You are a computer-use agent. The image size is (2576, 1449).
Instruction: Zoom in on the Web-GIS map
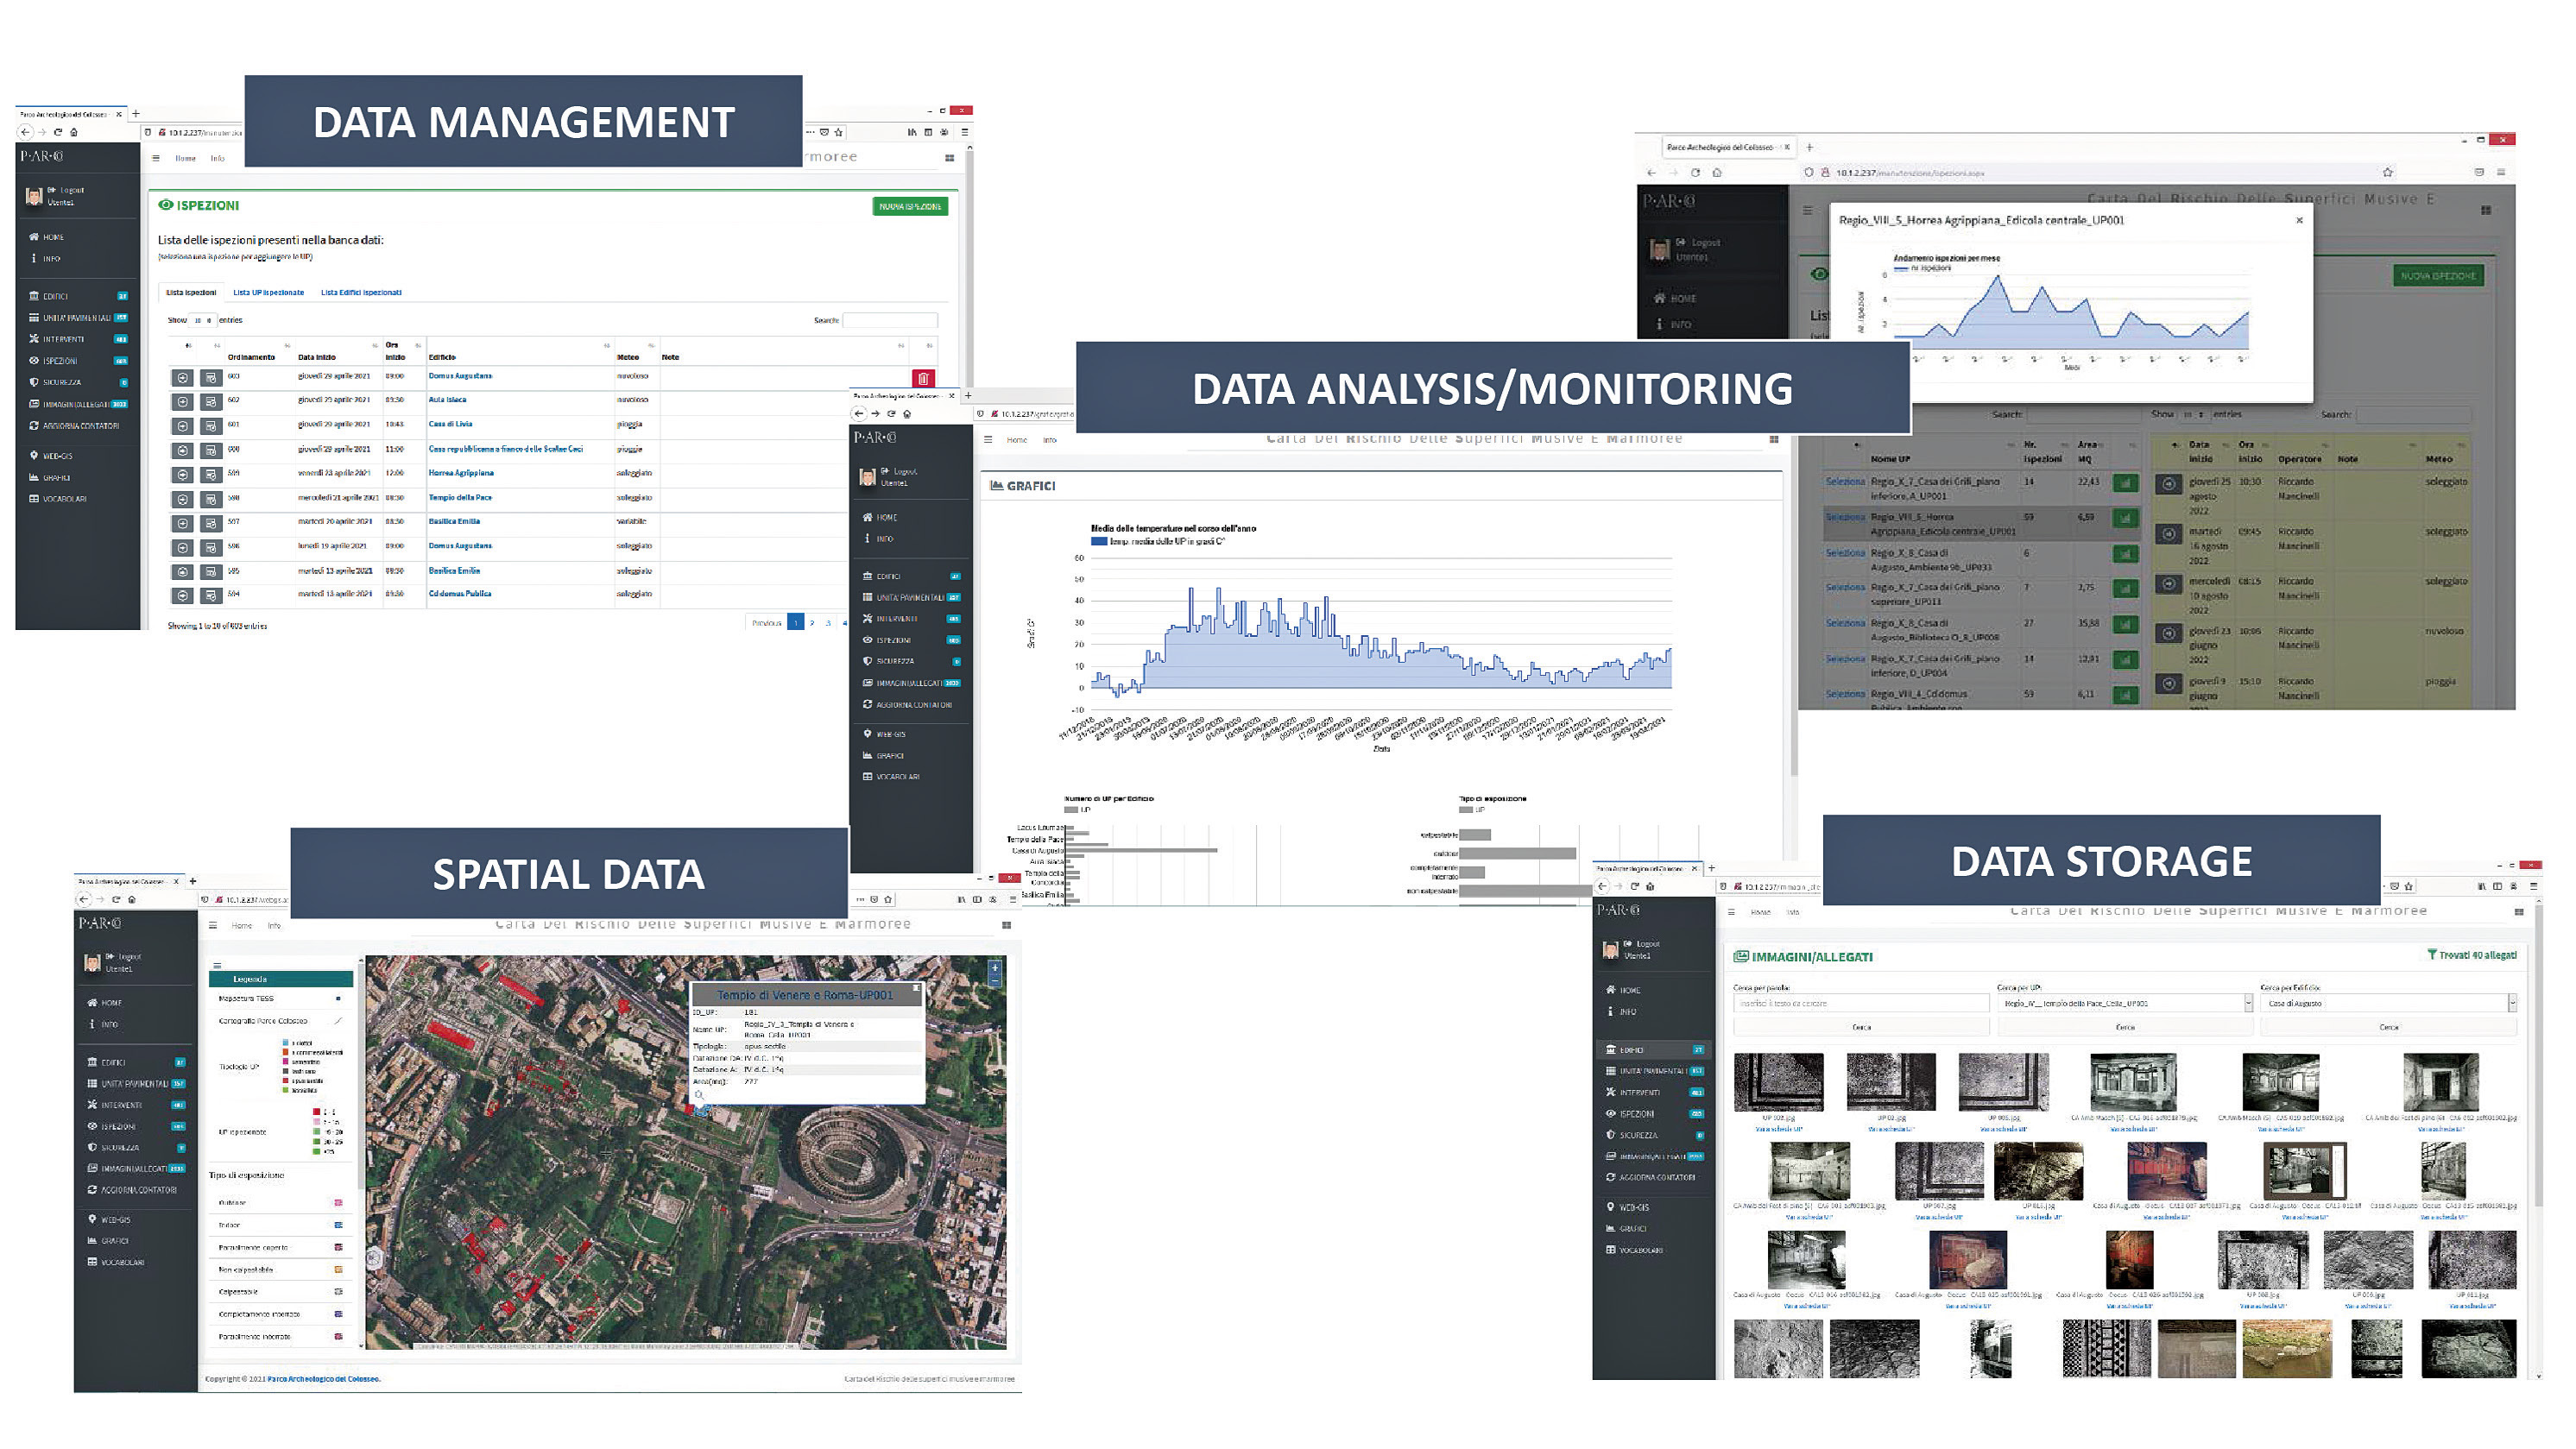tap(995, 968)
